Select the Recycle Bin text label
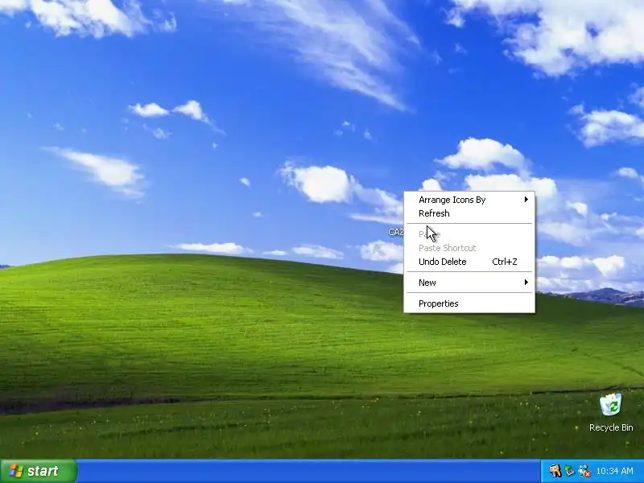The width and height of the screenshot is (644, 483). point(611,427)
